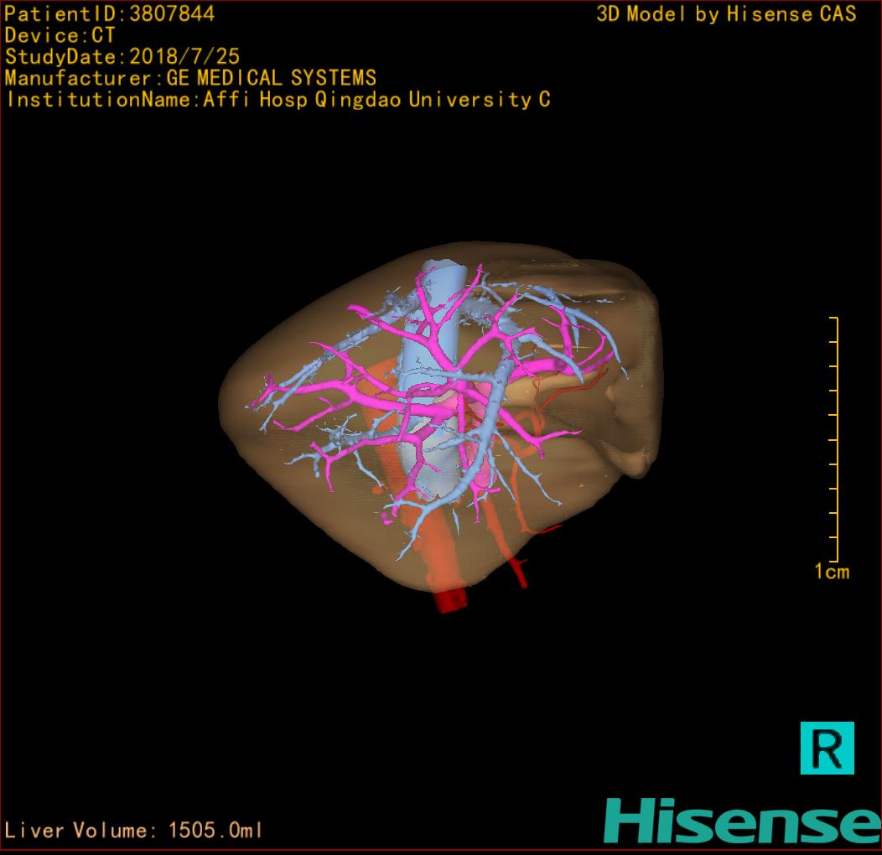882x855 pixels.
Task: Click the Liver Volume: 1505.0ml readout
Action: tap(134, 831)
